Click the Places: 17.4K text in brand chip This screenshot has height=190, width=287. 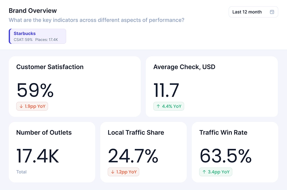click(x=47, y=40)
